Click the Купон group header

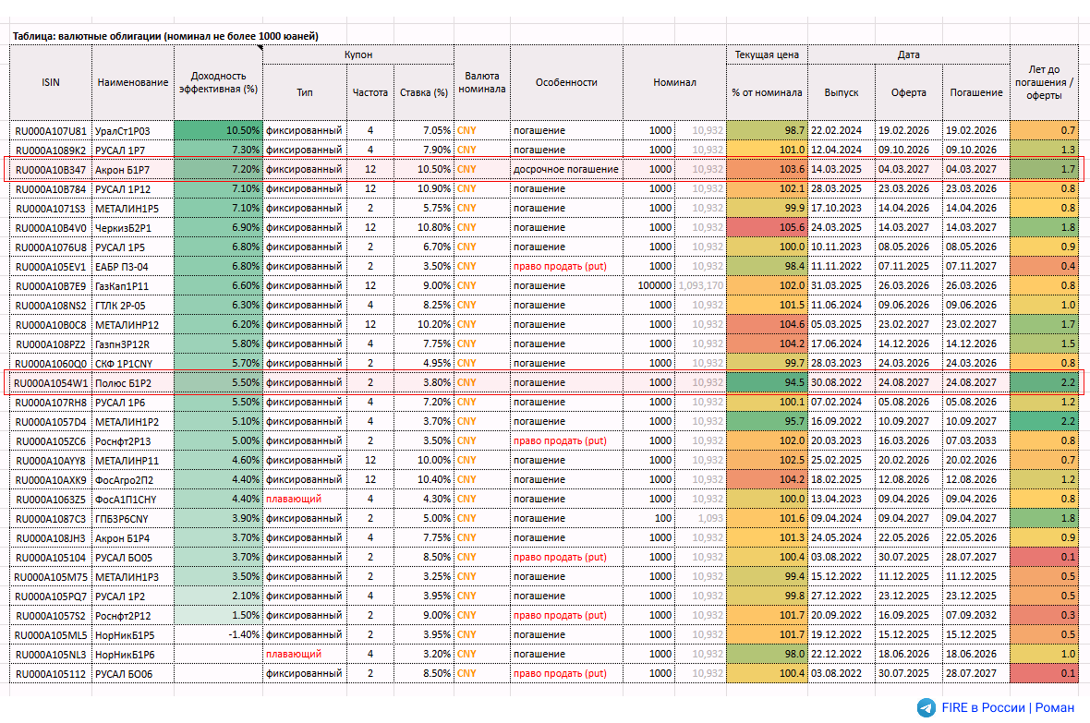tap(358, 54)
